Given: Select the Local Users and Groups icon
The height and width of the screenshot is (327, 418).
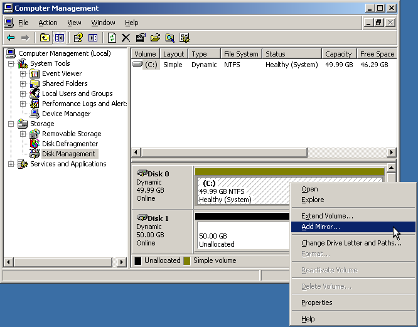Looking at the screenshot, I should pyautogui.click(x=35, y=94).
